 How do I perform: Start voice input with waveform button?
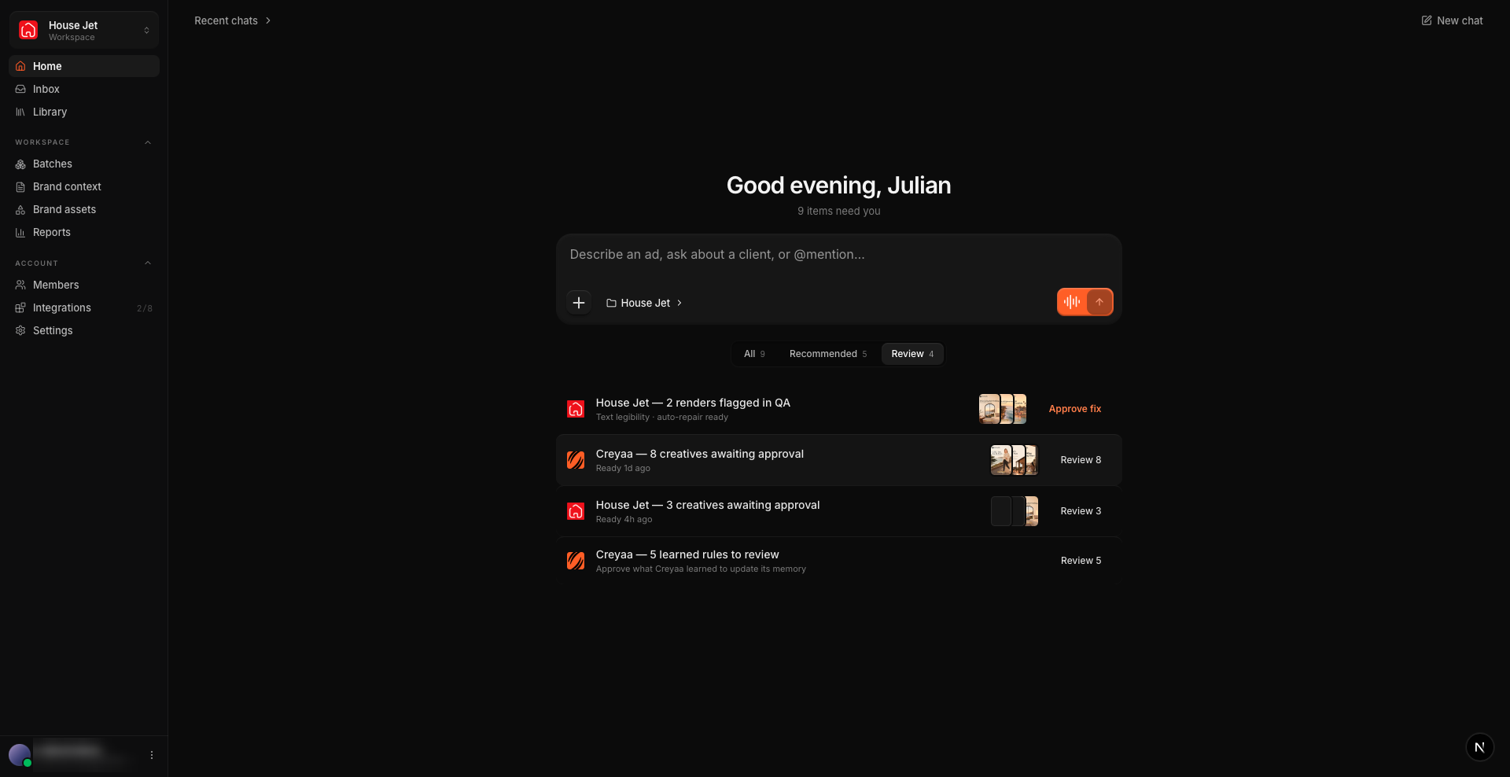coord(1072,302)
